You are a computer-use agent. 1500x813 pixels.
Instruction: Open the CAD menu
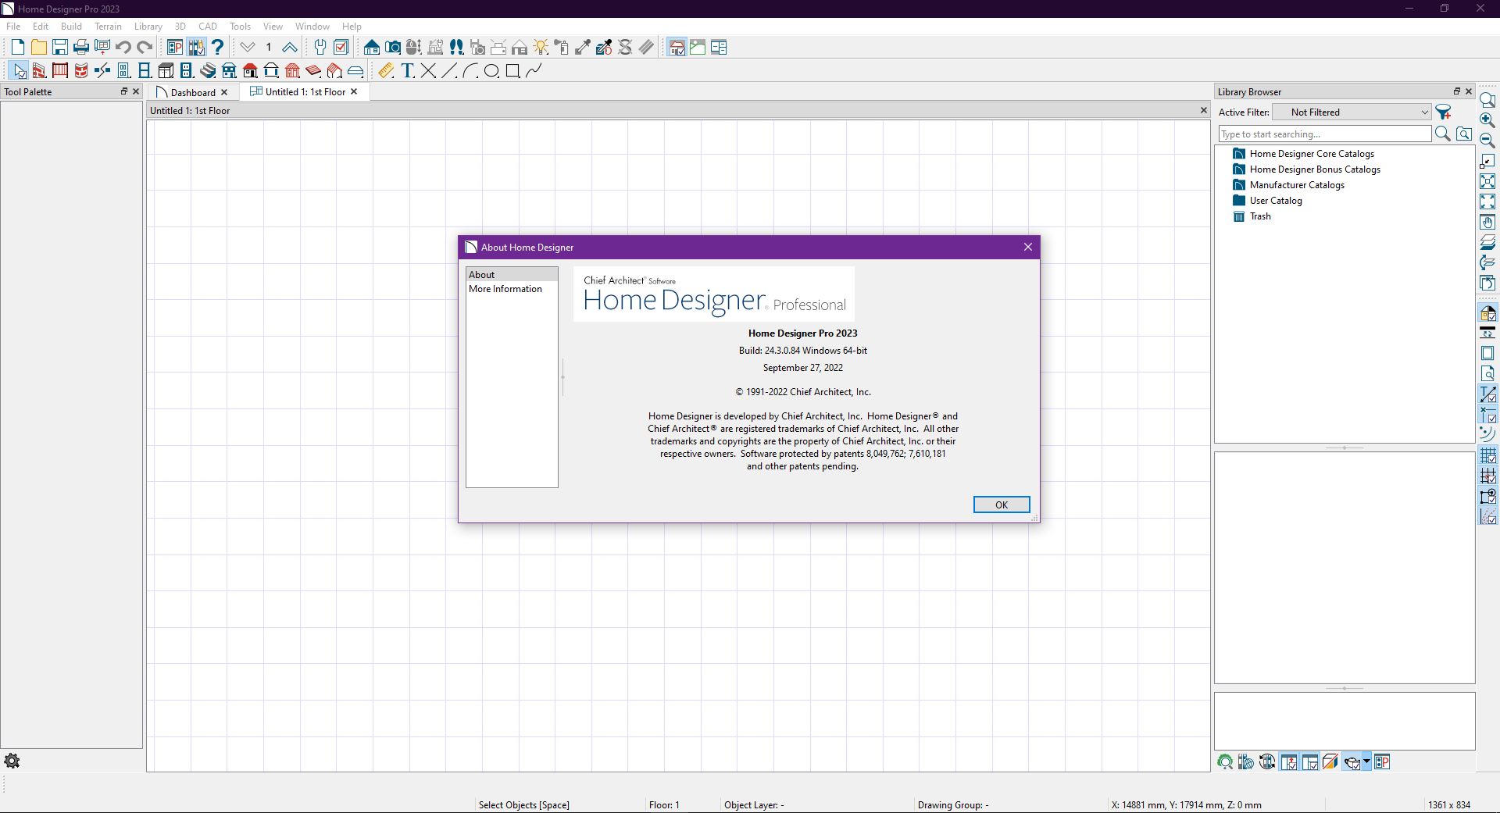point(208,27)
